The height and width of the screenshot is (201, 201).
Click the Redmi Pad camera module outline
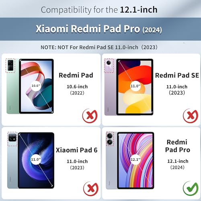pos(10,66)
